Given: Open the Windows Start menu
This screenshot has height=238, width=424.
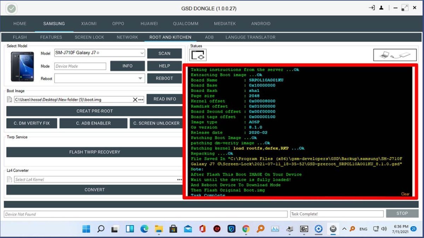Looking at the screenshot, I should tap(86, 229).
